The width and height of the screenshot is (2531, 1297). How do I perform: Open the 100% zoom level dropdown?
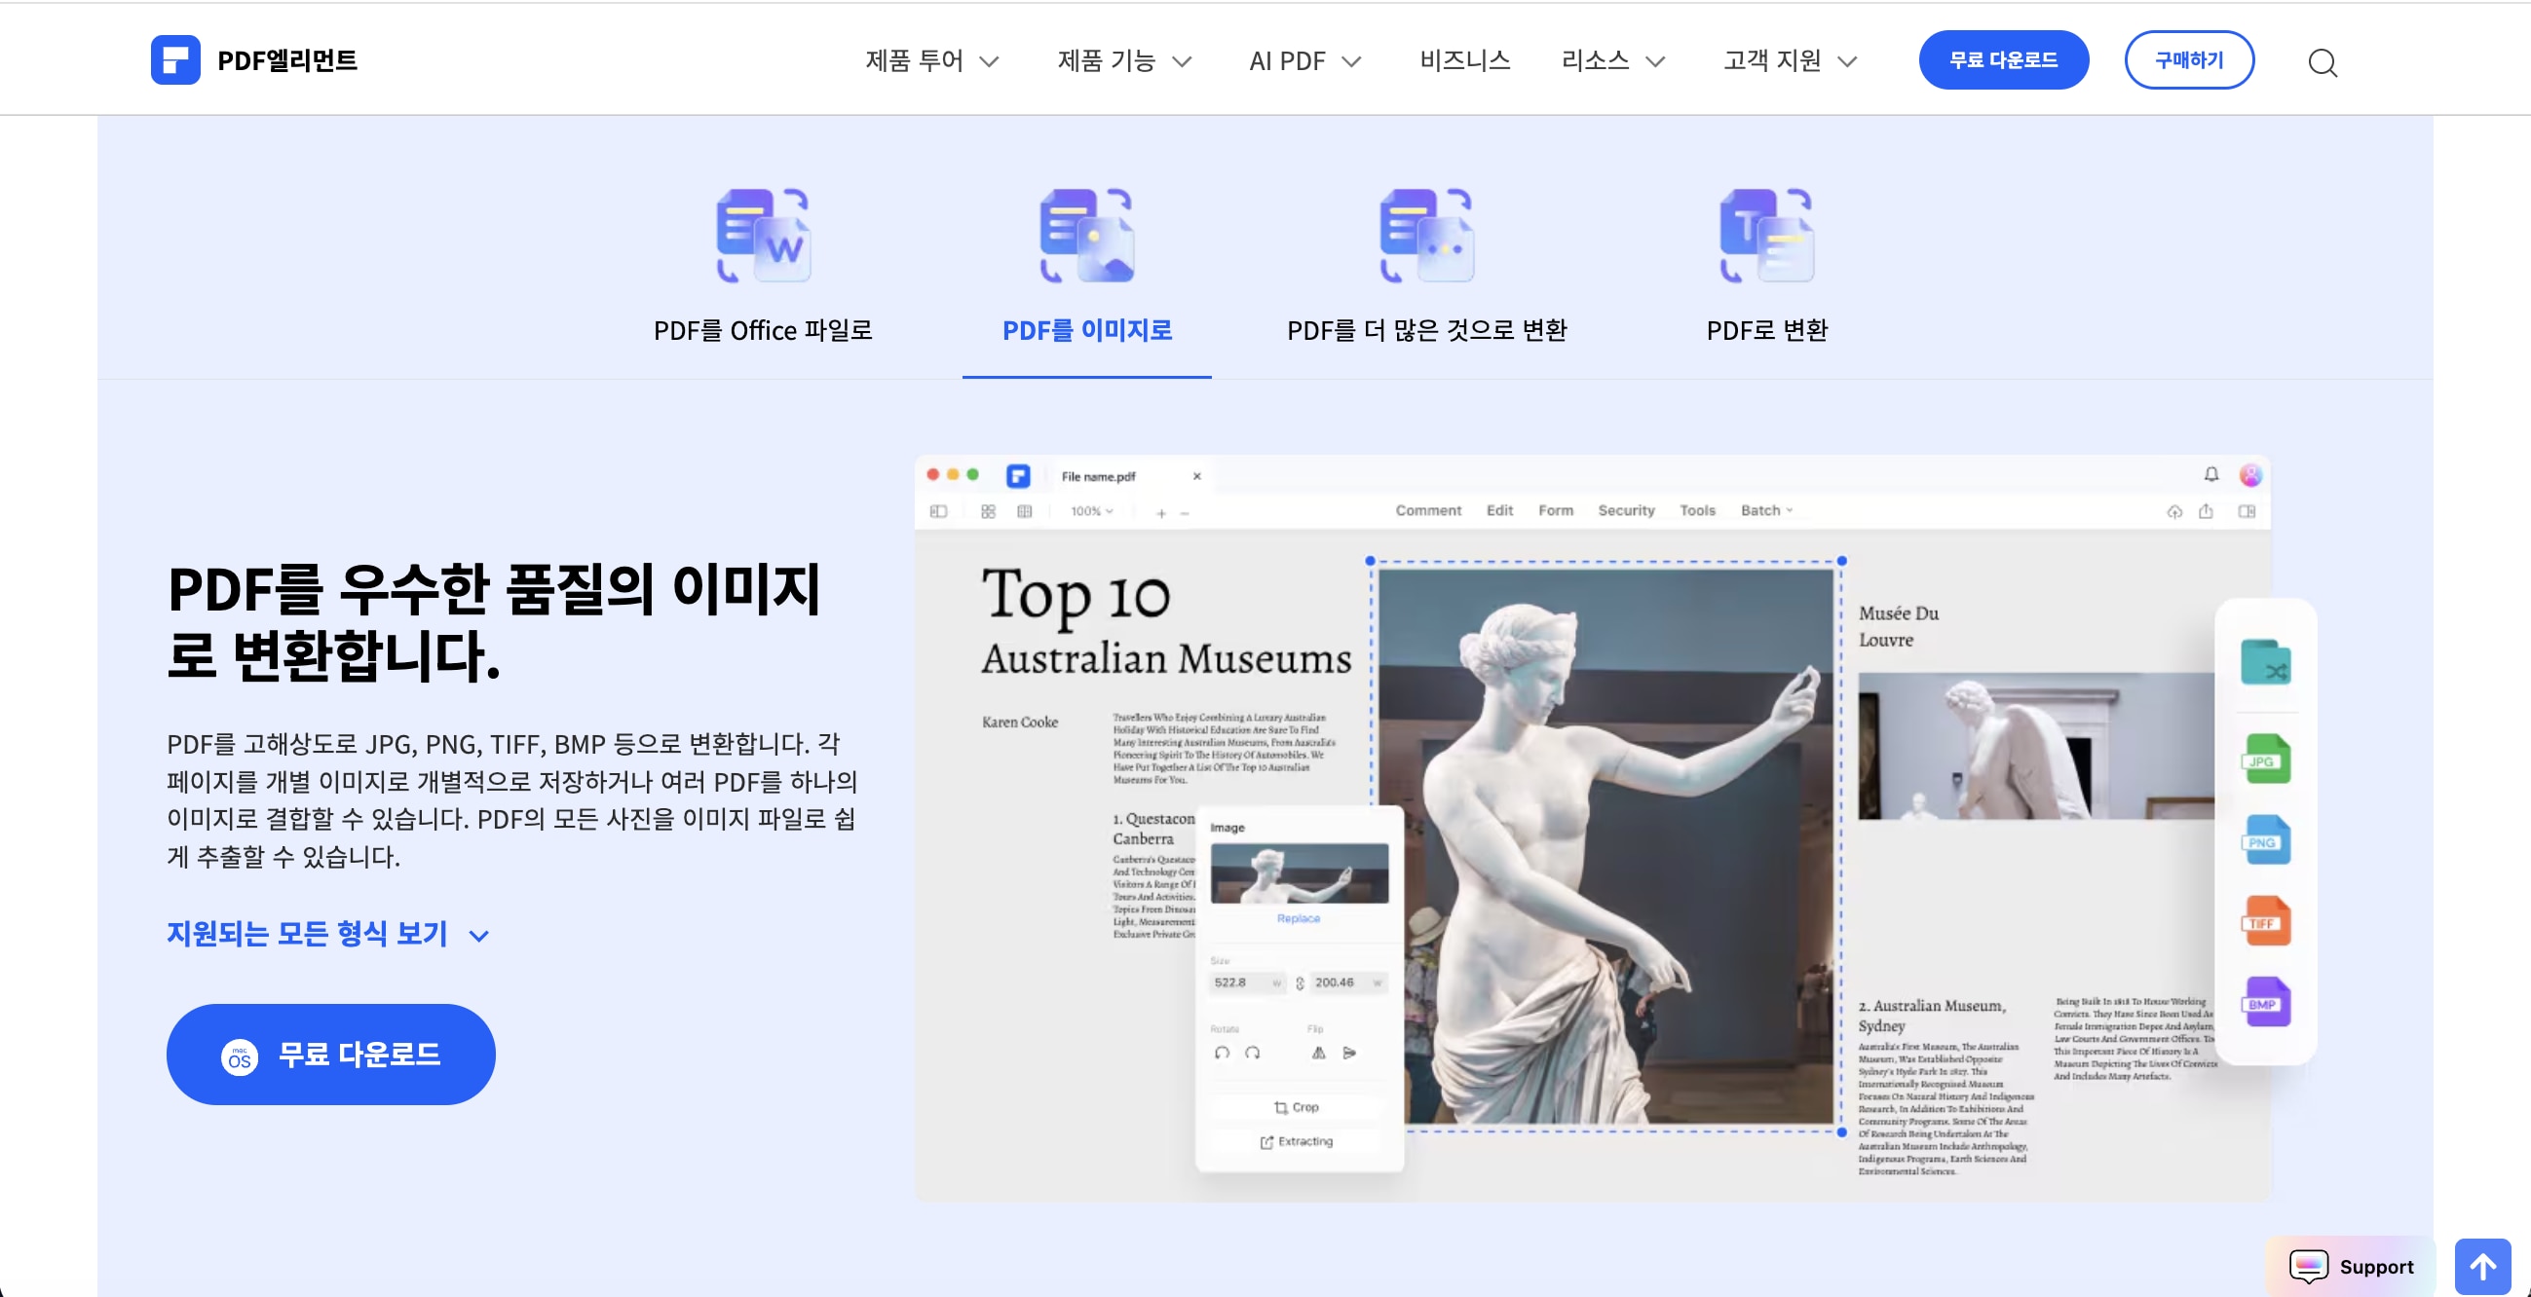[1090, 510]
